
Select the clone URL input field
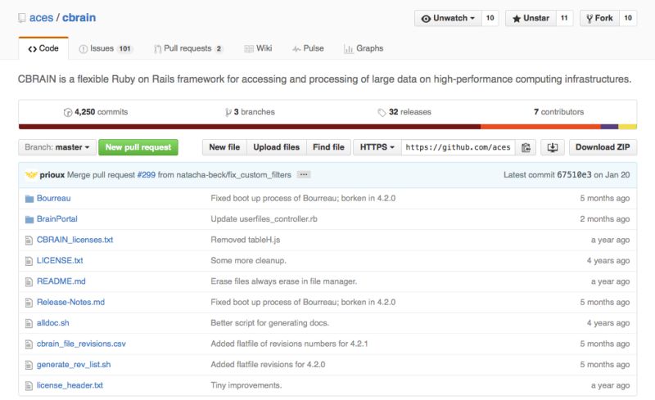tap(458, 147)
